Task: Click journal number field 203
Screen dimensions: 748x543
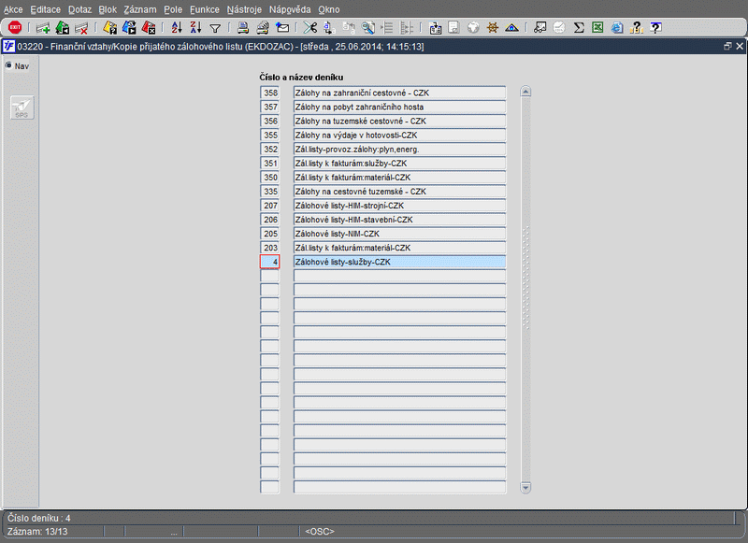Action: [x=269, y=248]
